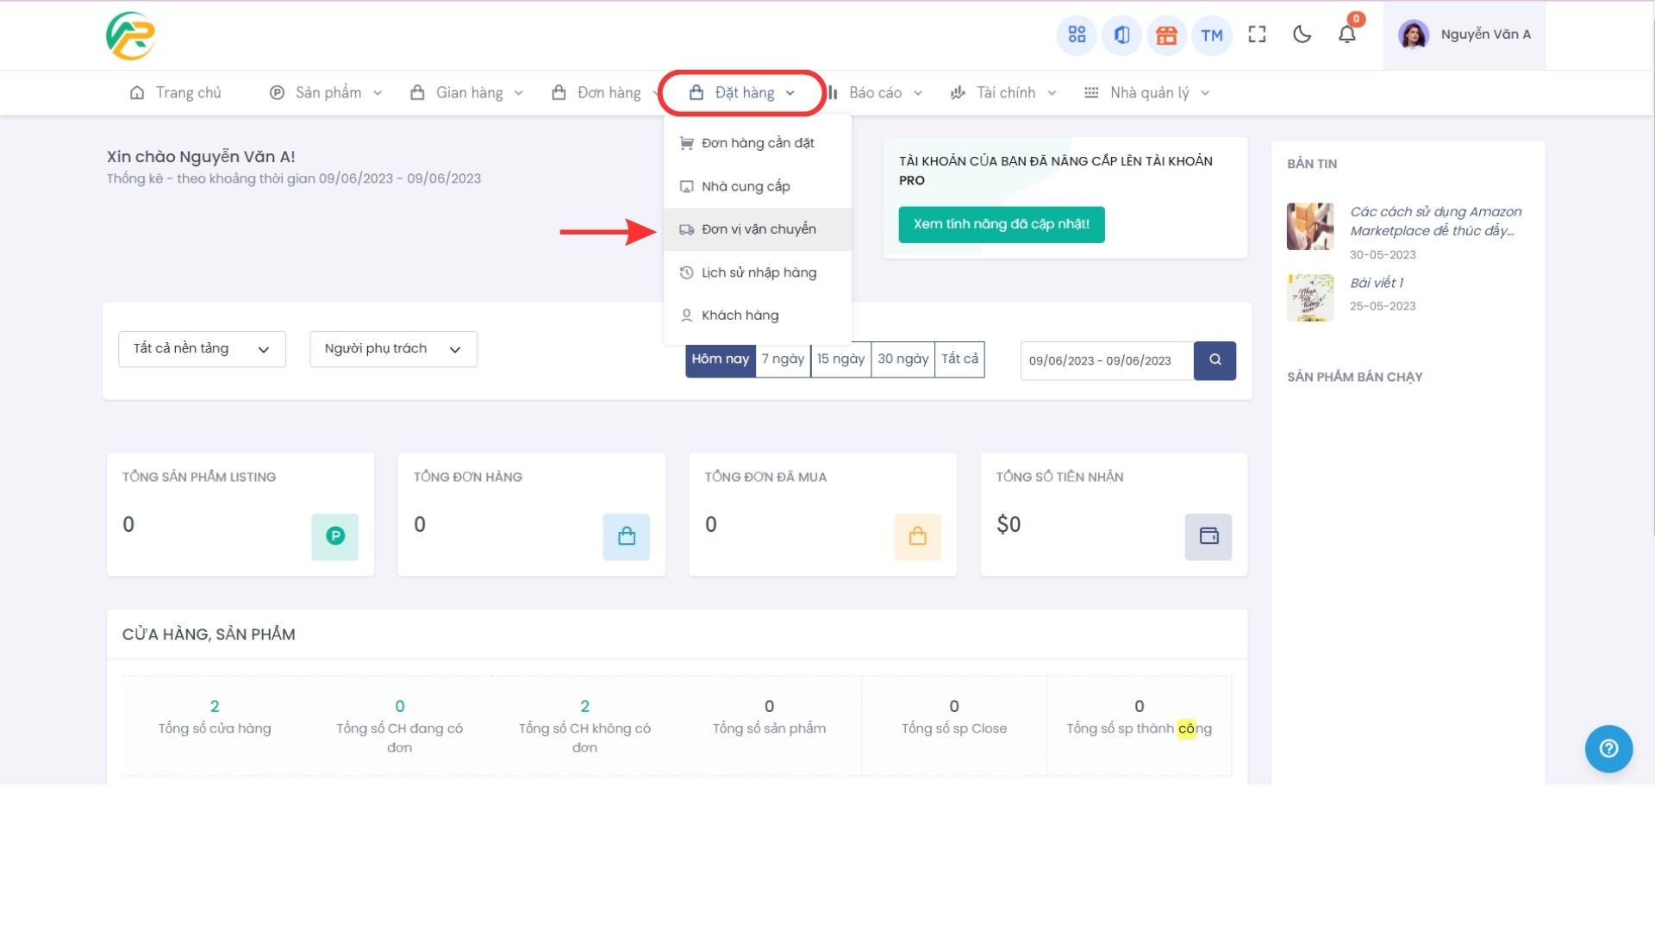This screenshot has width=1655, height=931.
Task: Toggle fullscreen mode icon
Action: pos(1257,34)
